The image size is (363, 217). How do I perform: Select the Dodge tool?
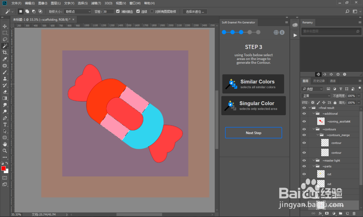tap(5, 111)
